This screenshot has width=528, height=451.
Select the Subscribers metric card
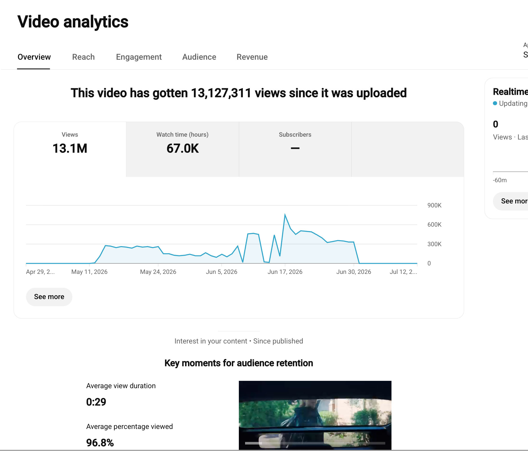[295, 149]
